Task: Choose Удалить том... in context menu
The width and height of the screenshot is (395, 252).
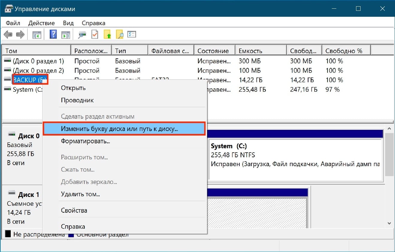Action: coord(80,194)
